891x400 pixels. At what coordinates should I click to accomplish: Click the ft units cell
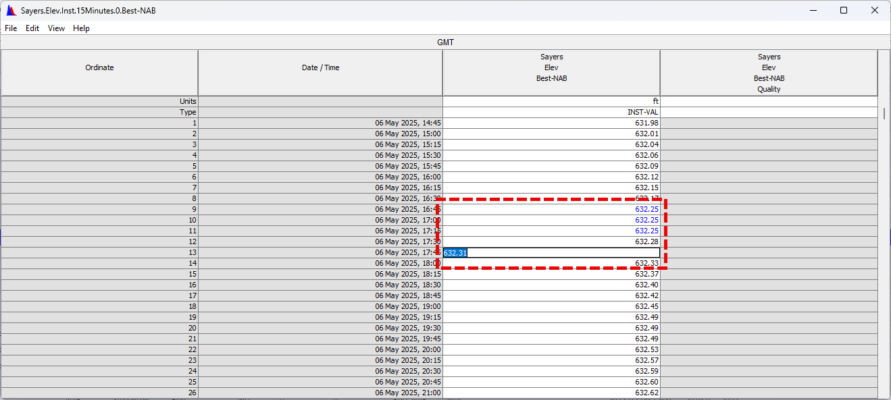pos(551,101)
